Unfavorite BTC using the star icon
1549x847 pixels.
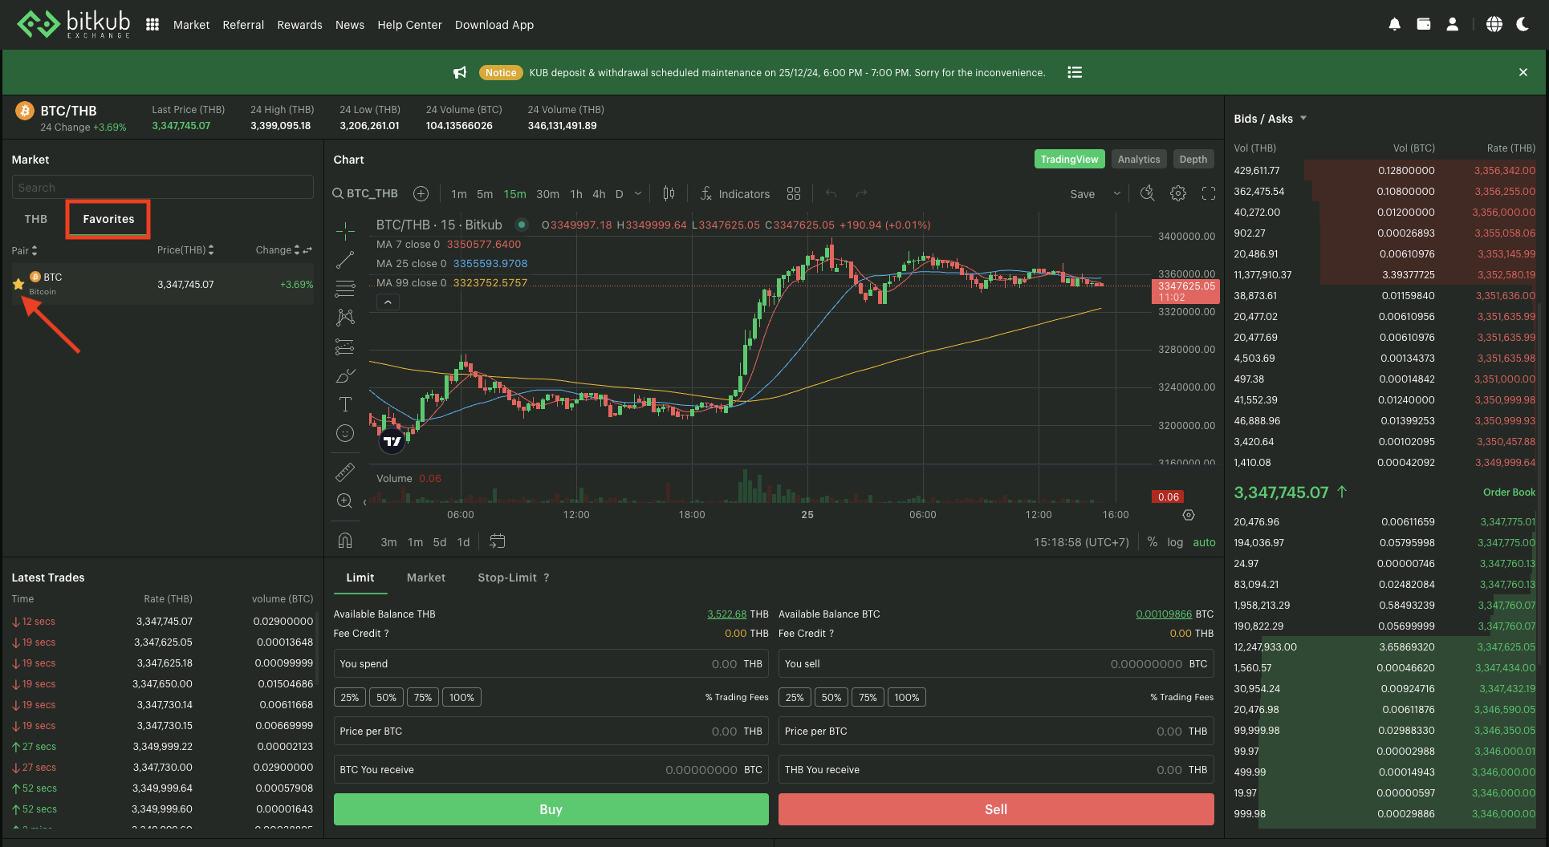[18, 284]
